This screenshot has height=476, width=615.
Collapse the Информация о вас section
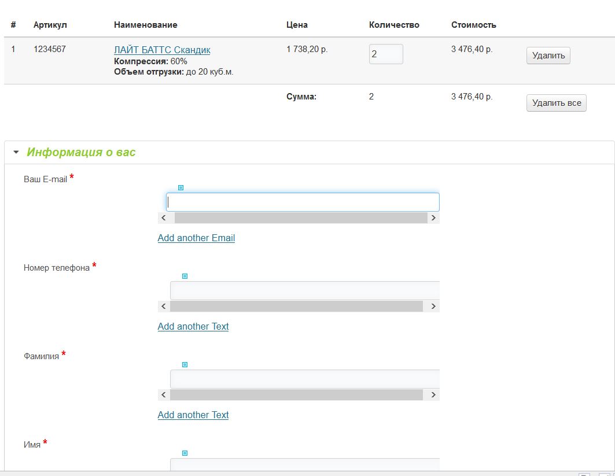click(16, 153)
